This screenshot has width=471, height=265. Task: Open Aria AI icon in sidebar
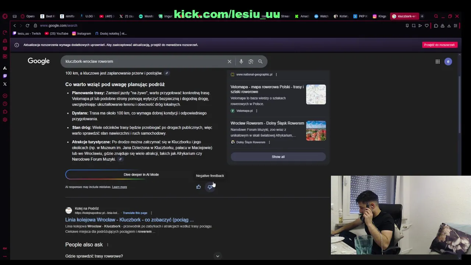coord(5,68)
